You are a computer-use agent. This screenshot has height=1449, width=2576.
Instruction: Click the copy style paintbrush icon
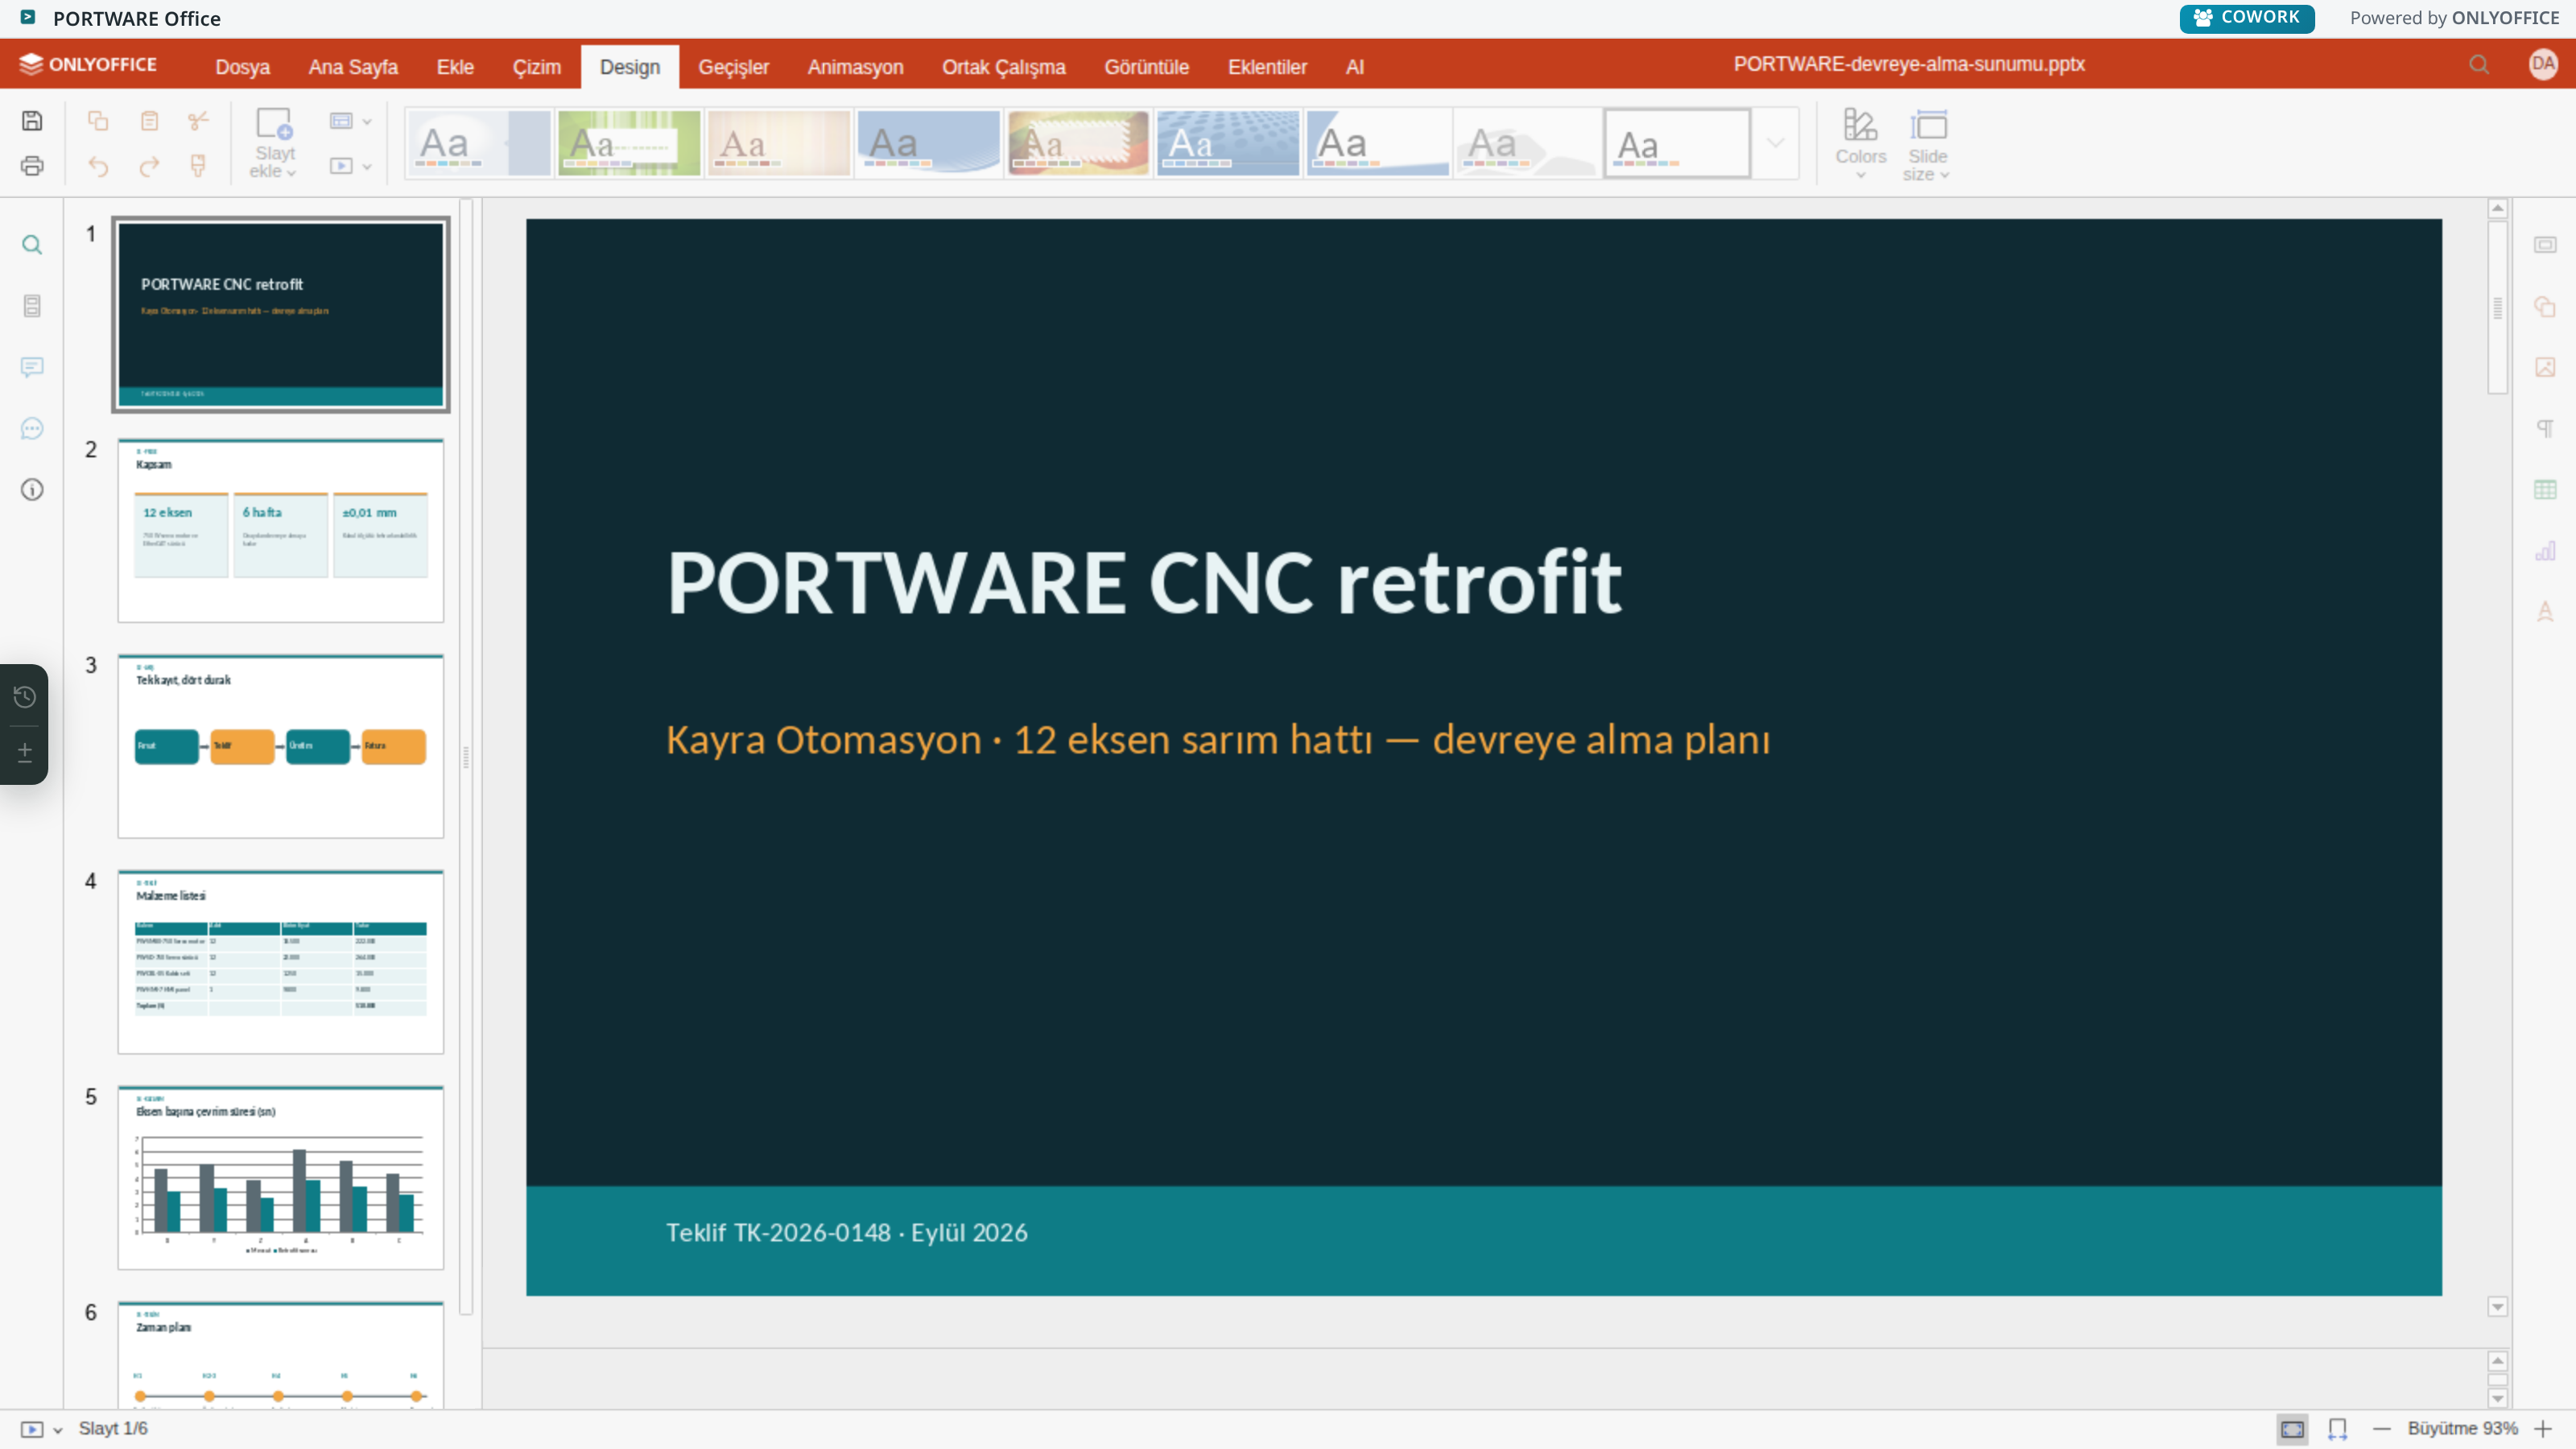click(x=198, y=166)
